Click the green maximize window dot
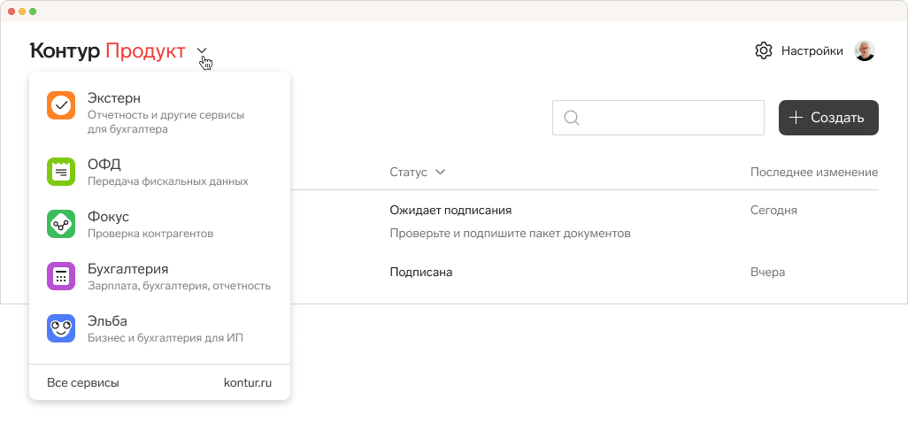 click(x=33, y=12)
